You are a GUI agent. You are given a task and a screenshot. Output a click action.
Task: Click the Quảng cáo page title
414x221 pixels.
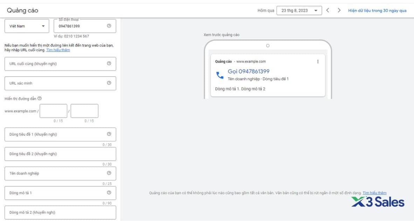22,10
